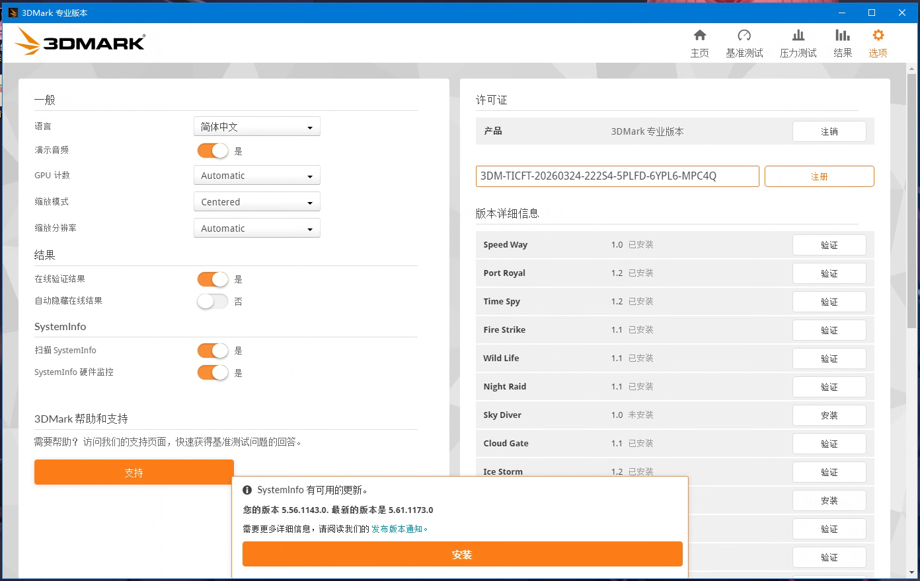The width and height of the screenshot is (920, 581).
Task: Click the 3DMark logo in header
Action: pos(80,42)
